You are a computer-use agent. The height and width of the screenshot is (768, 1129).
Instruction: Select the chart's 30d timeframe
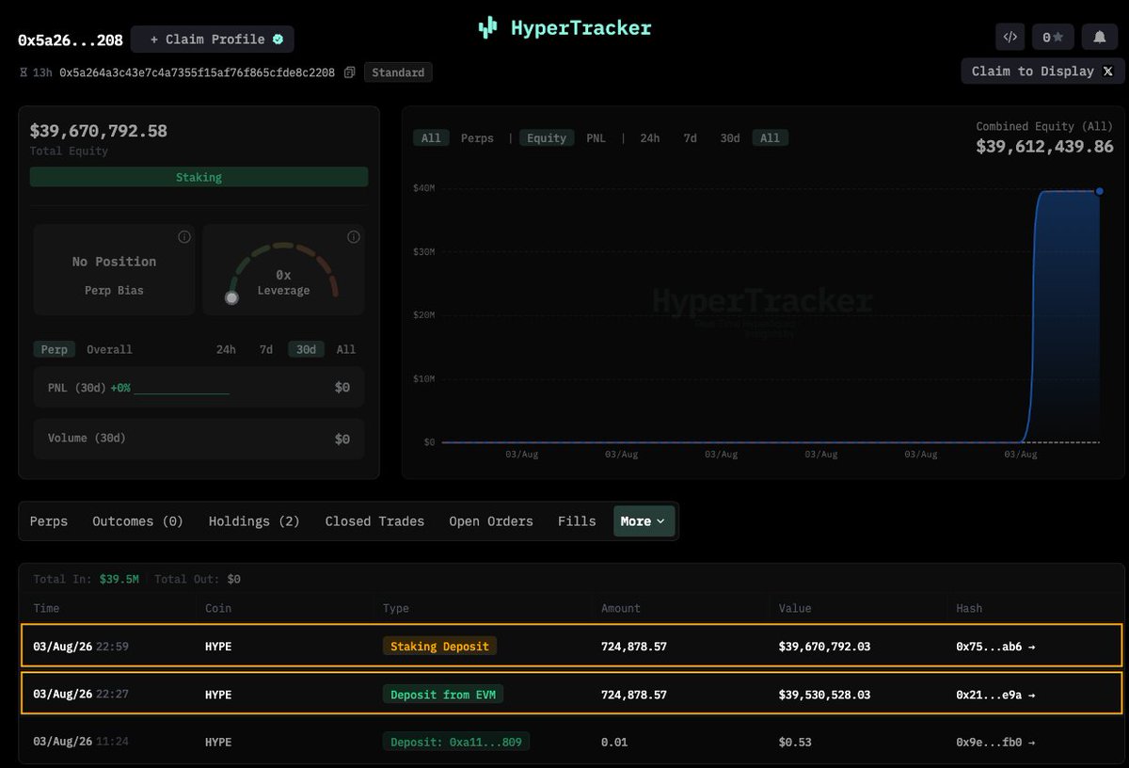point(730,137)
